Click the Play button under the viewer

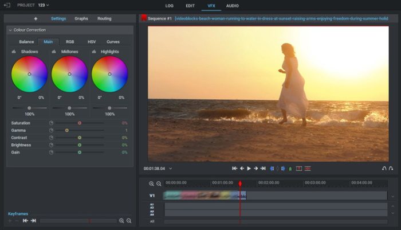click(249, 169)
